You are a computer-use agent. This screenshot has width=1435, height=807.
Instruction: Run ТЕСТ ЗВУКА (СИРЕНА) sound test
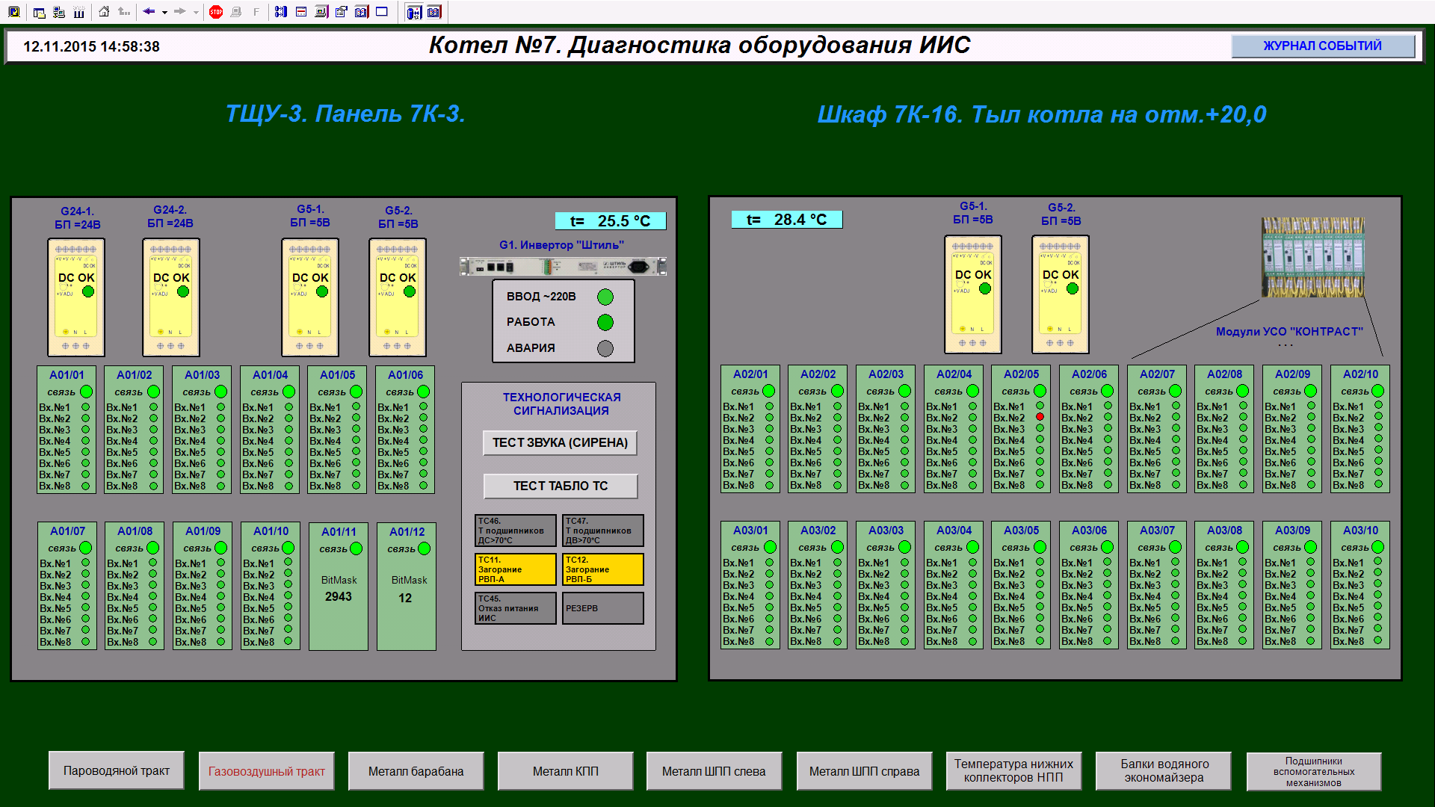coord(561,442)
